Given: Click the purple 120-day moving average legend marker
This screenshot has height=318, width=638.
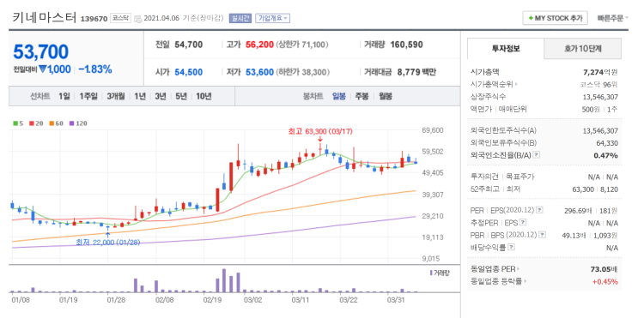Looking at the screenshot, I should 71,123.
